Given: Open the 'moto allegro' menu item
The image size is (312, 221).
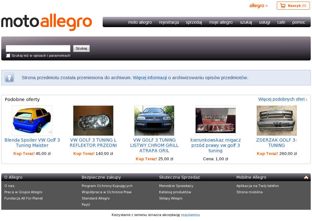Looking at the screenshot, I should tap(140, 22).
